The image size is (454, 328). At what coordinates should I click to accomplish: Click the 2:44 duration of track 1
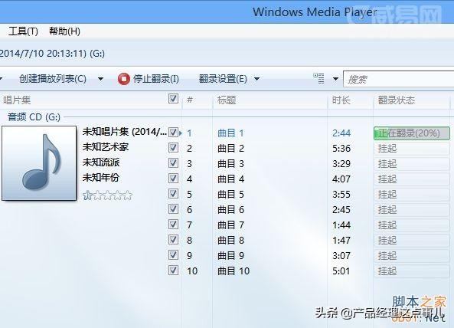click(x=341, y=133)
